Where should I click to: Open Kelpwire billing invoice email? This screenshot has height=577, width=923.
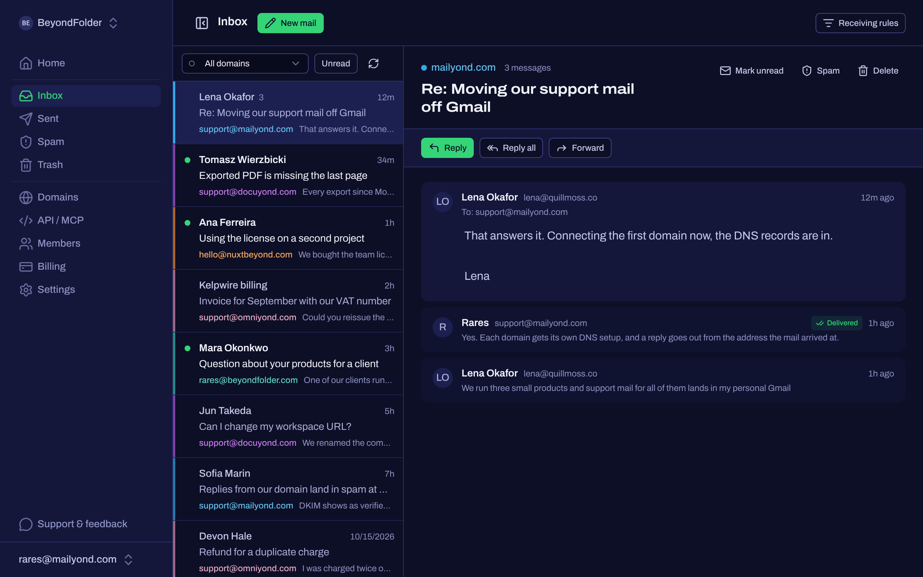pyautogui.click(x=289, y=301)
